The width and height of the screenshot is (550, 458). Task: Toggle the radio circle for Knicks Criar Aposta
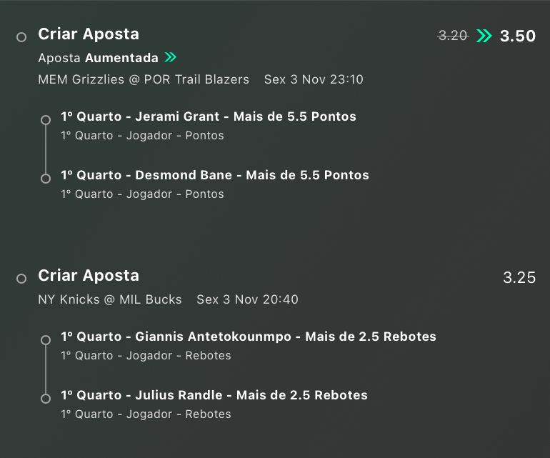pyautogui.click(x=21, y=279)
